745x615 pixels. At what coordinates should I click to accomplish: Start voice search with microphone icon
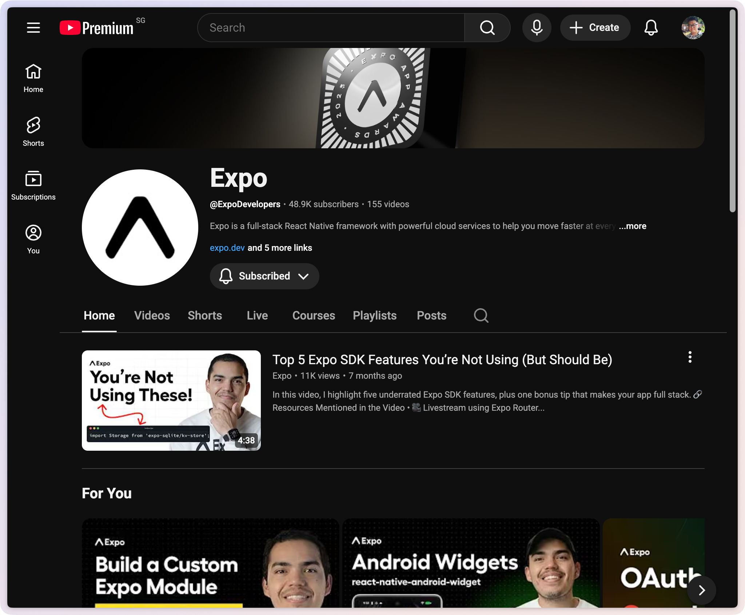click(537, 28)
